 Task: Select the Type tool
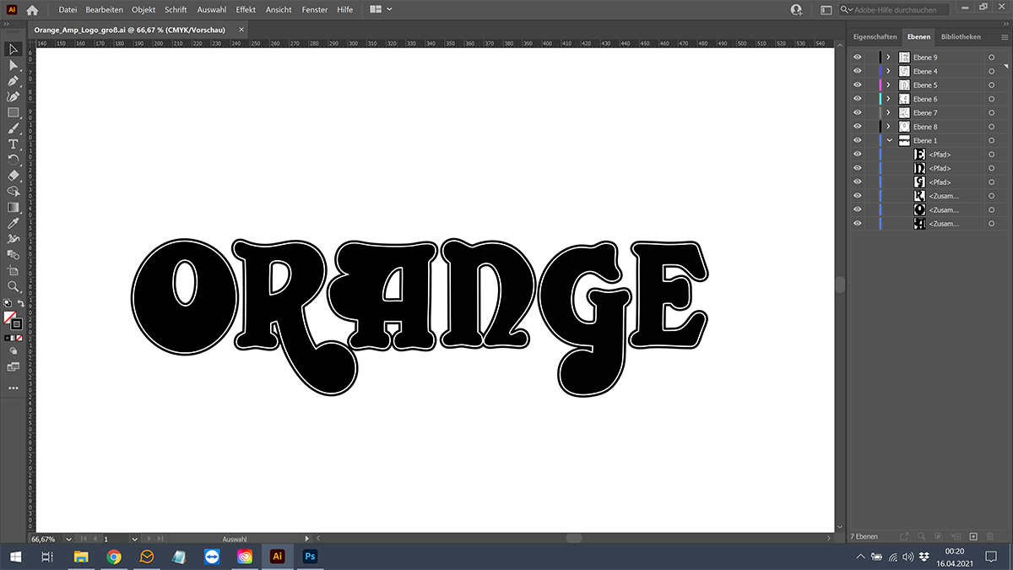14,144
